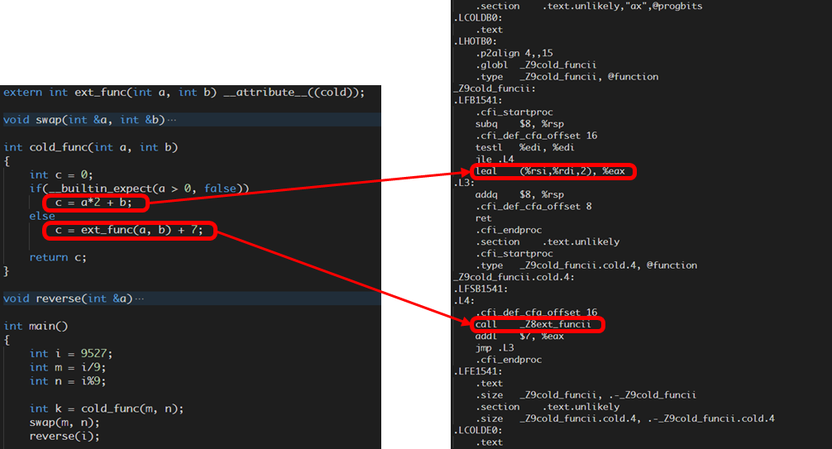
Task: Click the 'int n = i%9;' line
Action: pyautogui.click(x=67, y=381)
